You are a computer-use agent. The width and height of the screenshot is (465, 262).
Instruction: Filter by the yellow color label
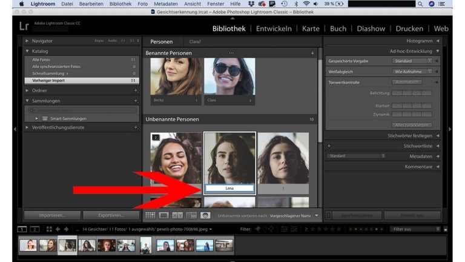(x=356, y=229)
